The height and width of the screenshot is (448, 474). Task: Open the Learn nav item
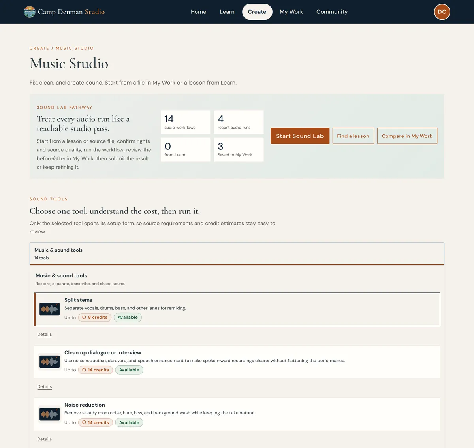pos(227,12)
